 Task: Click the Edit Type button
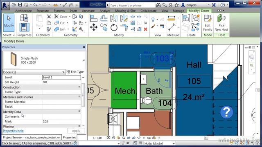point(75,72)
